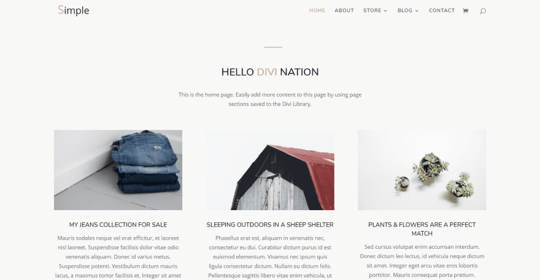Click the jeans post excerpt text
The width and height of the screenshot is (540, 280).
point(118,257)
